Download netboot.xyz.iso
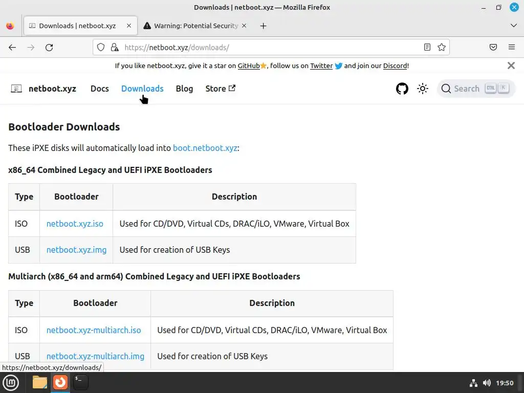 tap(75, 224)
